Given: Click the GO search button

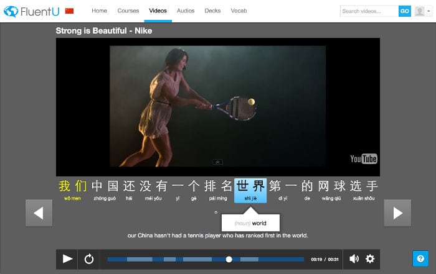Looking at the screenshot, I should [405, 11].
